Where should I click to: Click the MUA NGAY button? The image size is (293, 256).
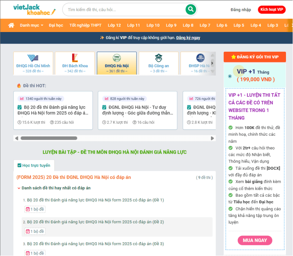pos(255,240)
